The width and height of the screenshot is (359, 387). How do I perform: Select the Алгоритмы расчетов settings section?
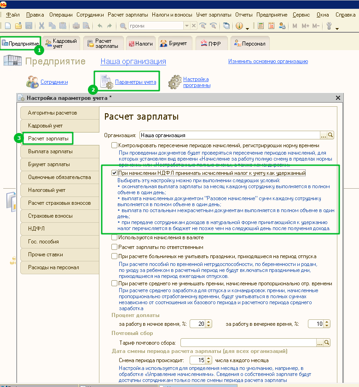60,113
